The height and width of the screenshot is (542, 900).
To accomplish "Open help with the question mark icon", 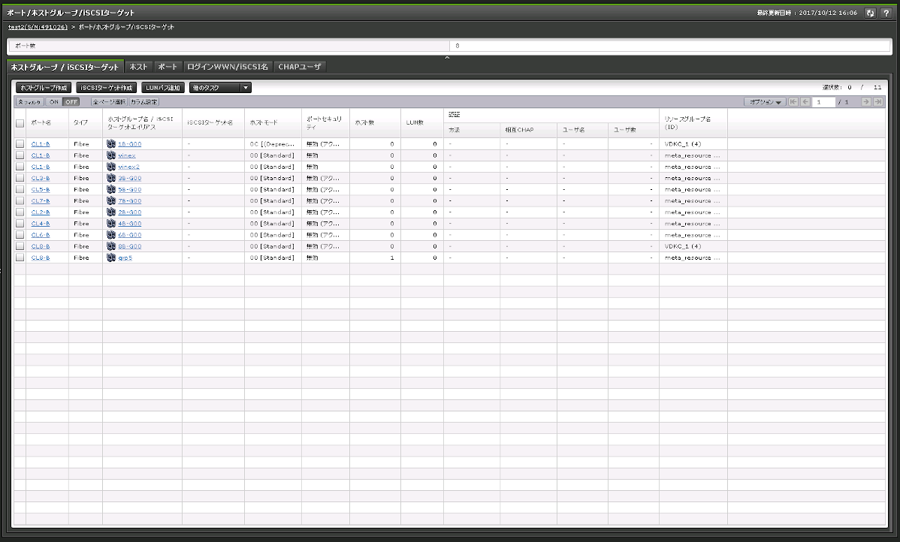I will click(x=886, y=13).
